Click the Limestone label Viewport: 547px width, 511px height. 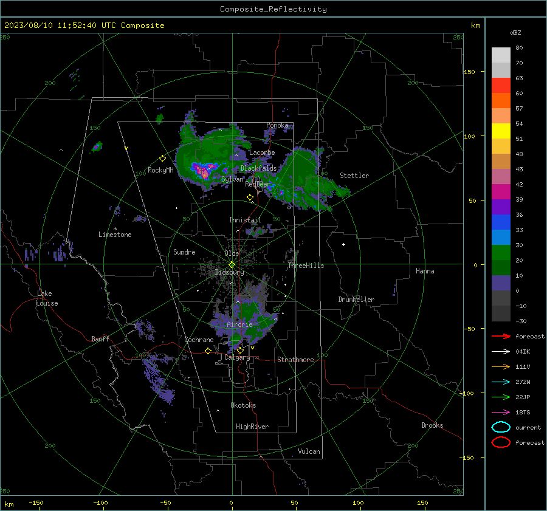(x=115, y=235)
